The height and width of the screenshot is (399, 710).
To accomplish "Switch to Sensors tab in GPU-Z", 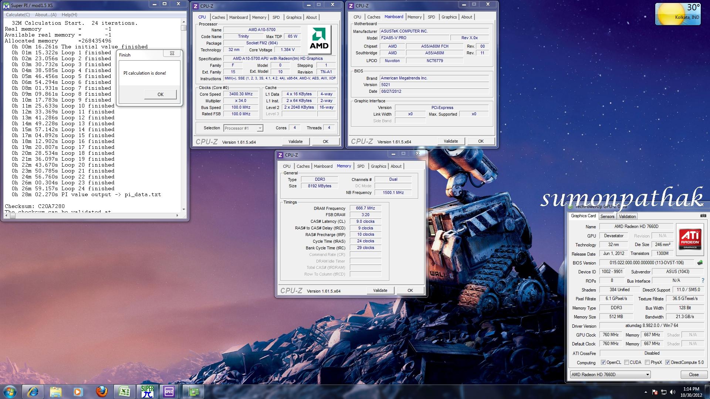I will pyautogui.click(x=607, y=216).
